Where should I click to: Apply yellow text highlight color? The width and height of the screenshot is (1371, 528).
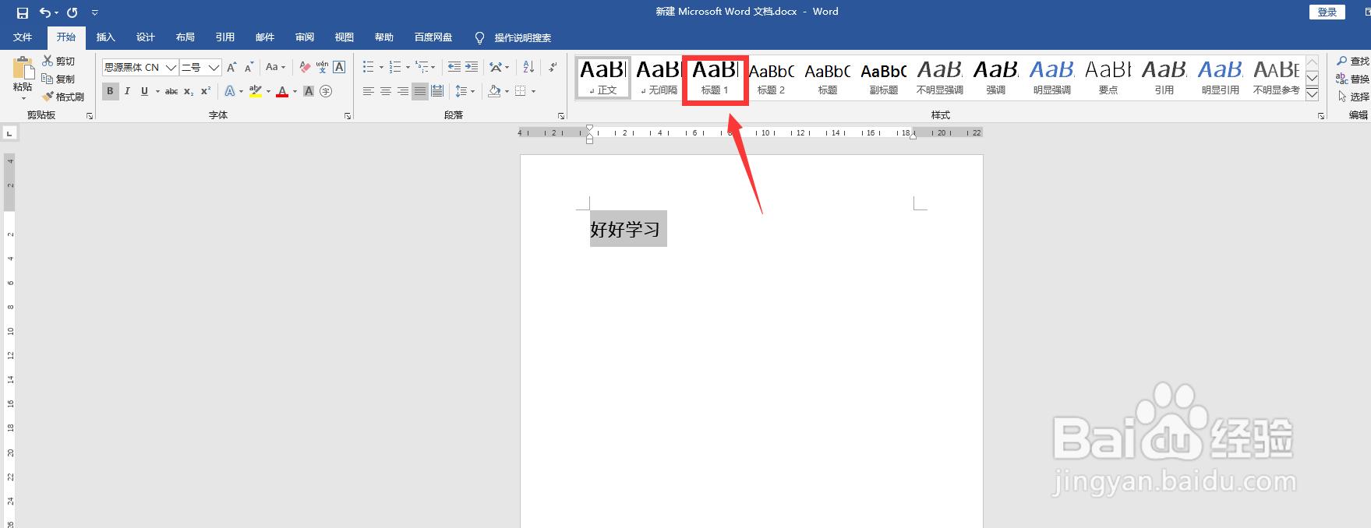[256, 91]
